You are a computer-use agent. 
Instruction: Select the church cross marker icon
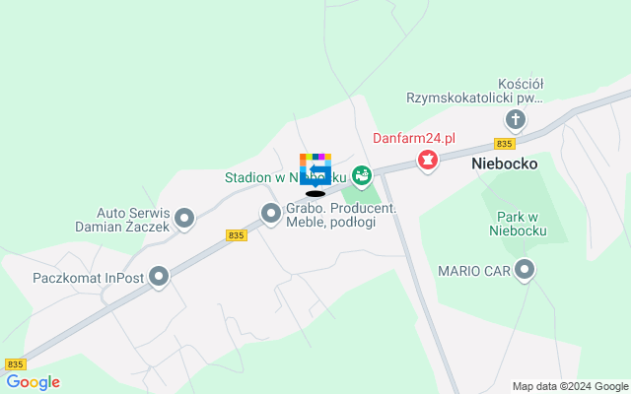(516, 121)
